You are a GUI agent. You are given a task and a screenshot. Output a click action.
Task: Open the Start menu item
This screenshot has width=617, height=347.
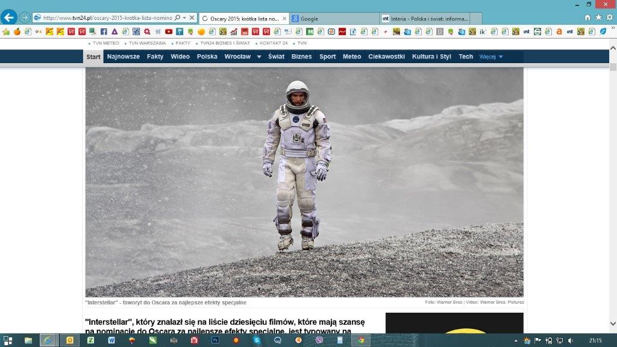93,57
